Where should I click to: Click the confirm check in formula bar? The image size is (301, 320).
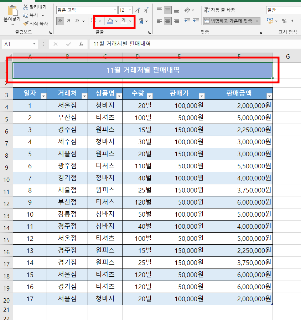pyautogui.click(x=68, y=44)
